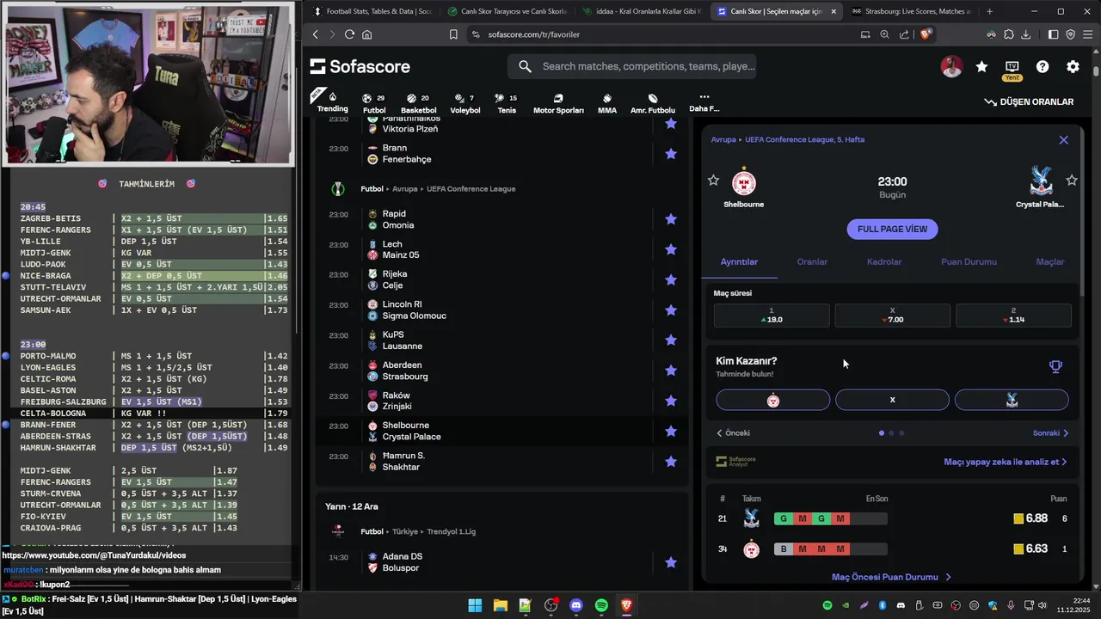Select the Futbol sport category
This screenshot has width=1101, height=619.
(x=374, y=103)
